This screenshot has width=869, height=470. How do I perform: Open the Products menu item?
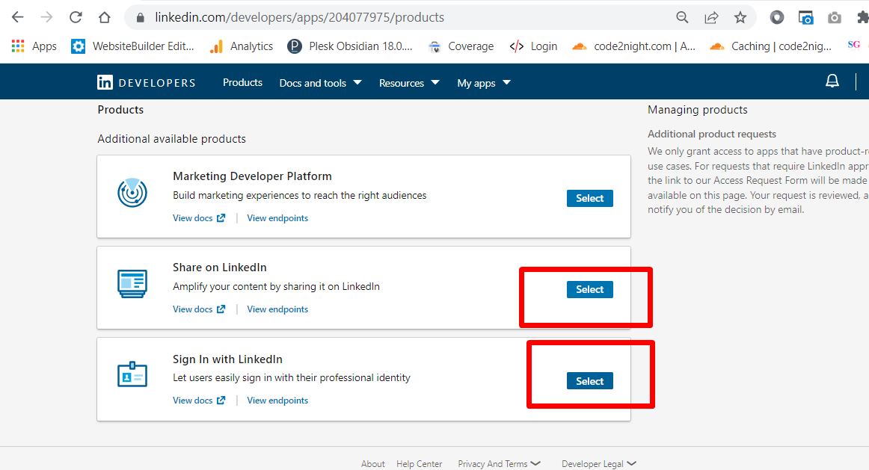[x=243, y=82]
